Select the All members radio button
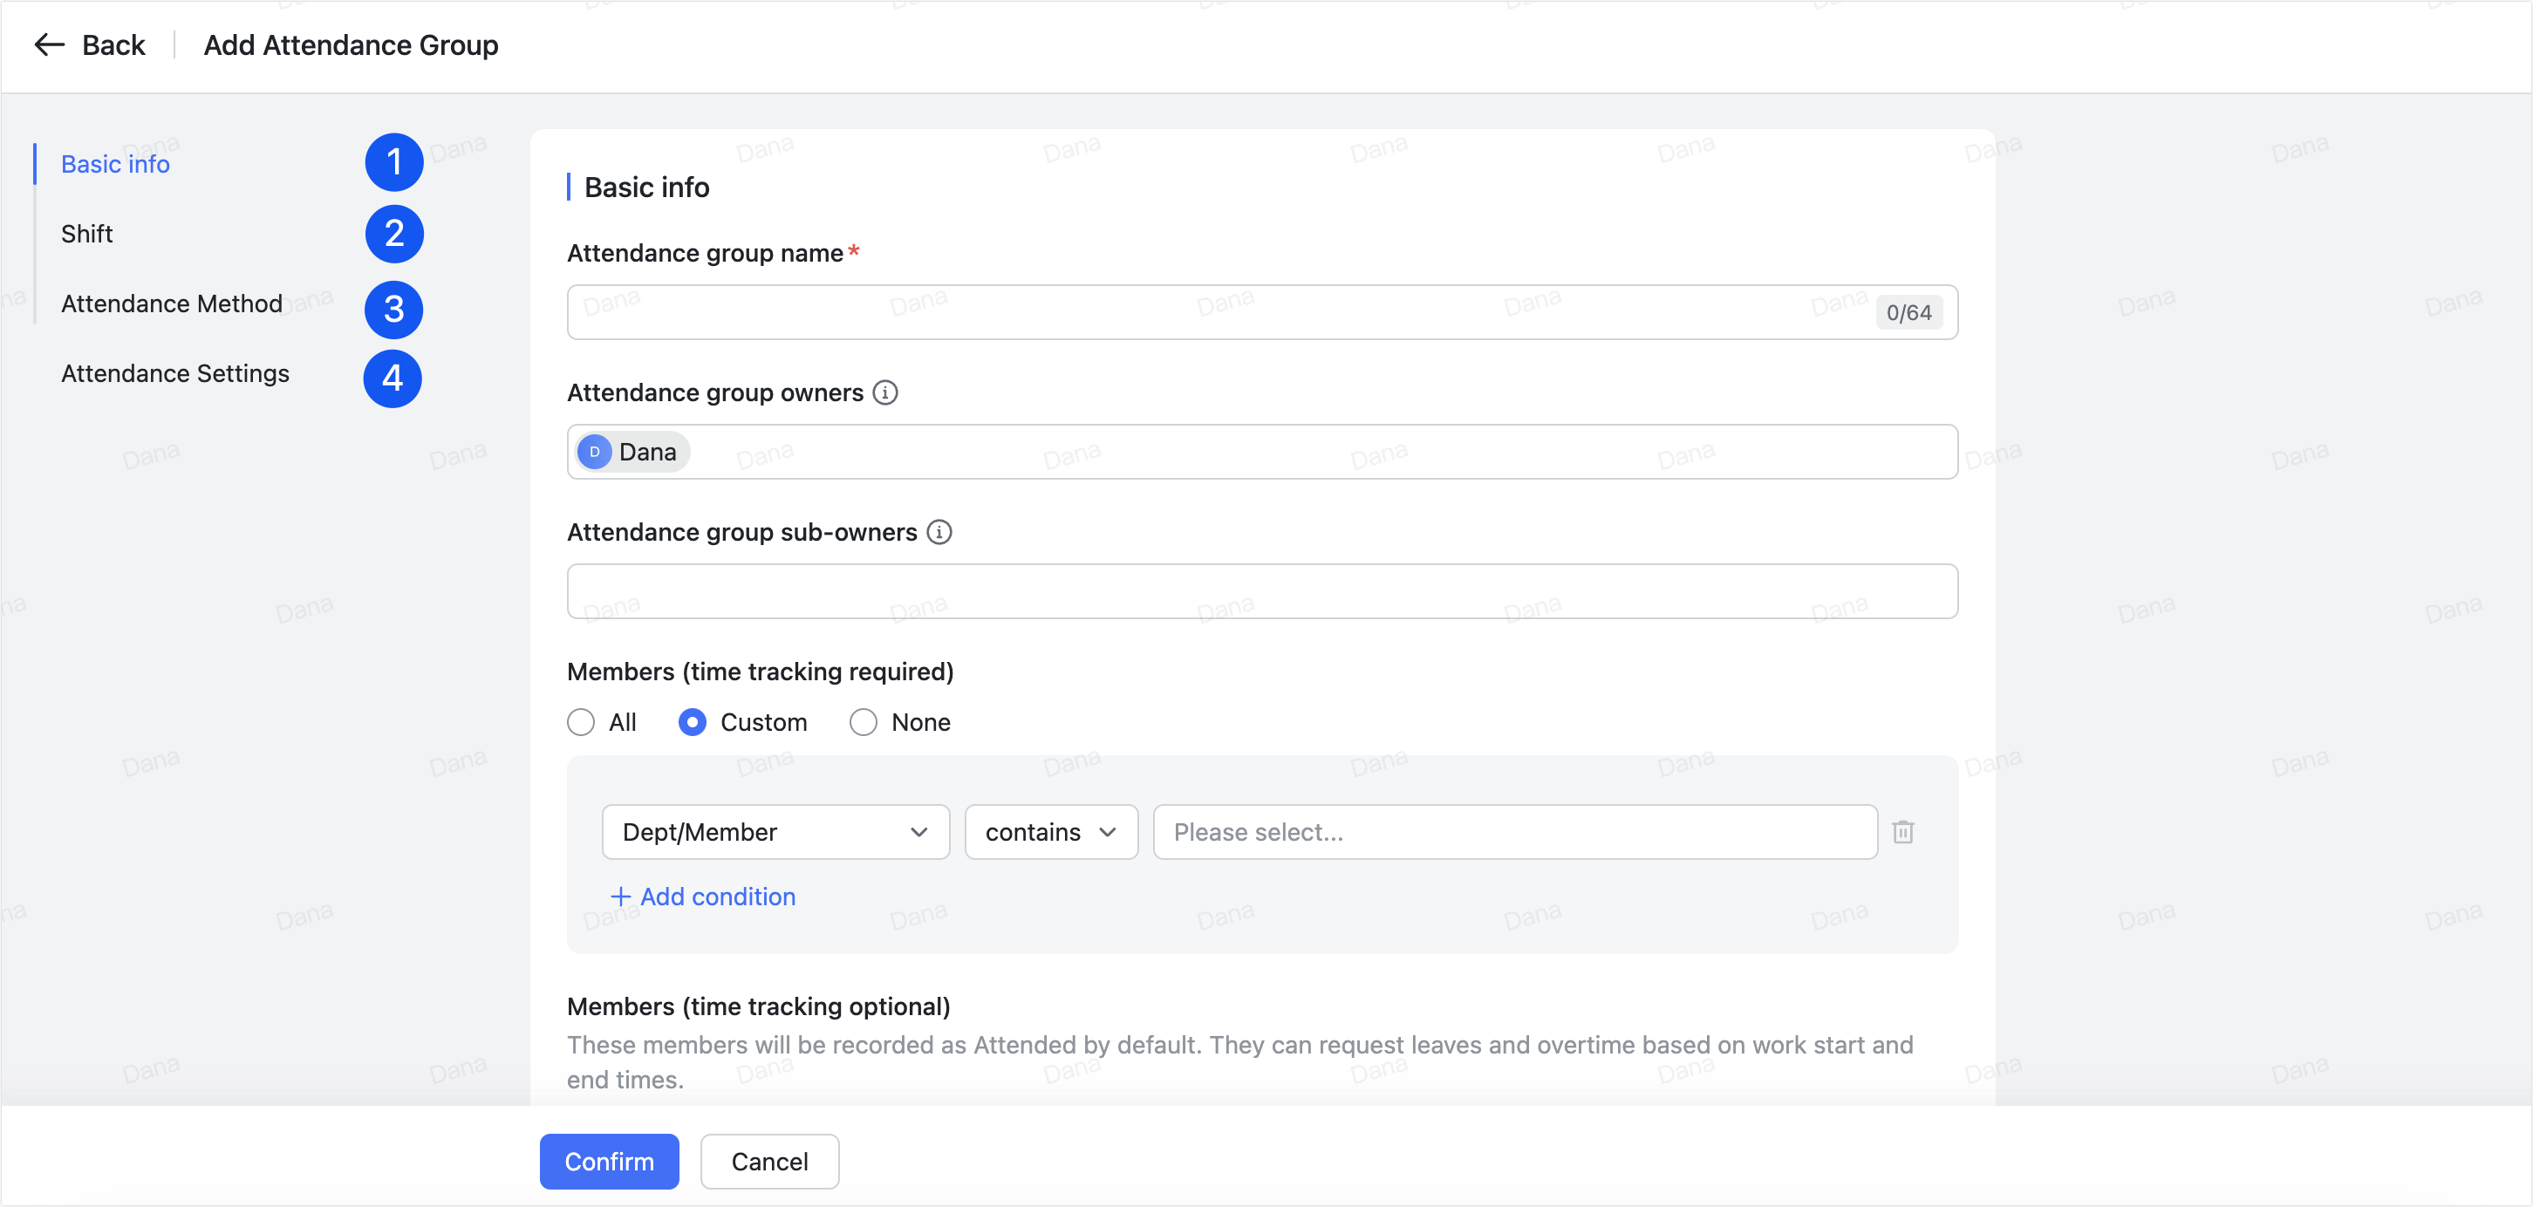Viewport: 2533px width, 1207px height. (x=580, y=721)
